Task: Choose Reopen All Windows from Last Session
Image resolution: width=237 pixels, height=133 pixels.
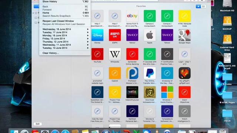Action: (65, 24)
